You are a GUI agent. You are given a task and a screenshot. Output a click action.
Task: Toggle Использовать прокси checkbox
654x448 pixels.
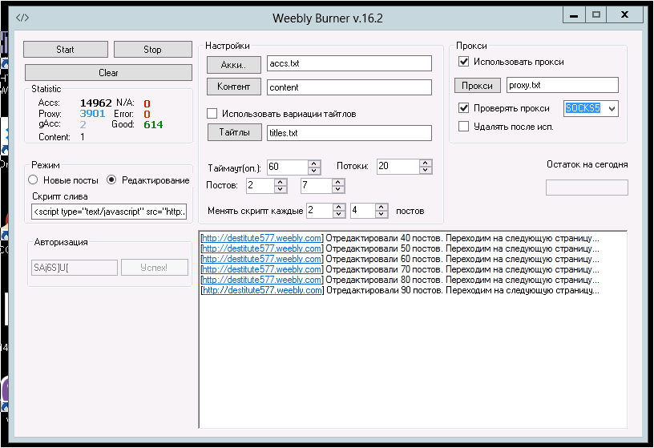tap(463, 62)
